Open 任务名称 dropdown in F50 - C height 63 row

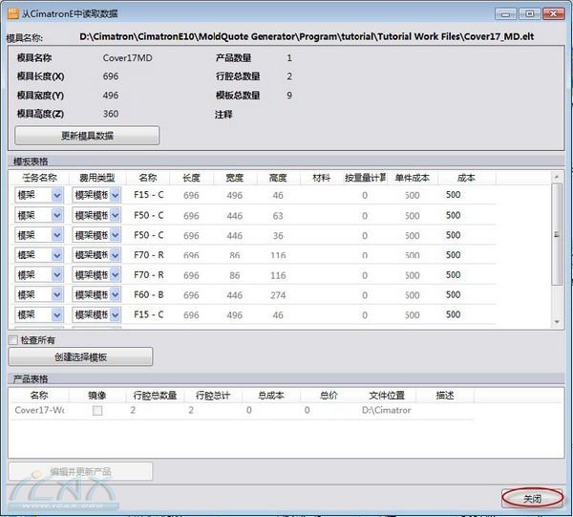tap(57, 215)
